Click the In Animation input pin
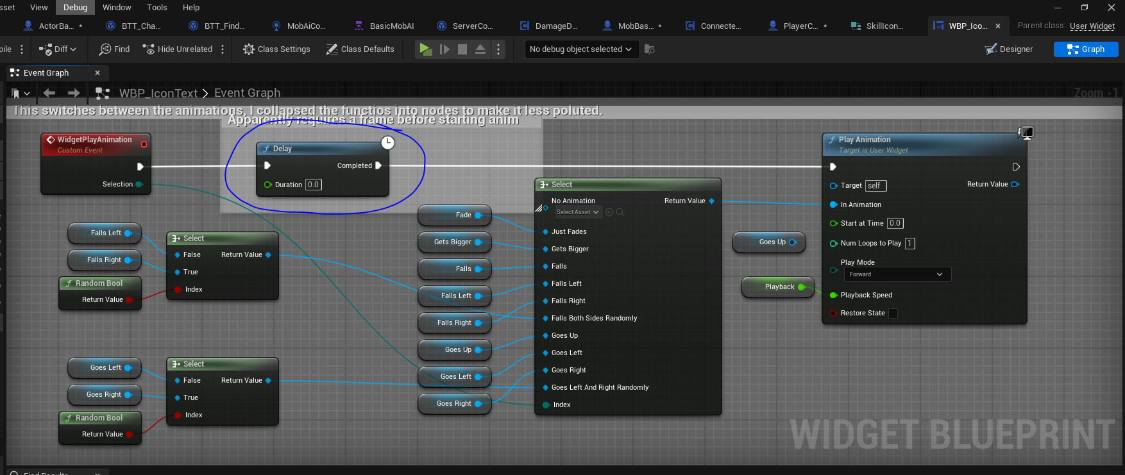 (834, 205)
